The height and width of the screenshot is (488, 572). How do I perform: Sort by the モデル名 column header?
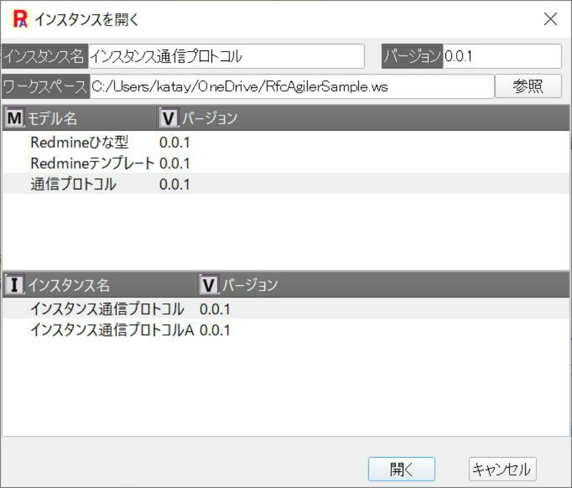coord(53,118)
